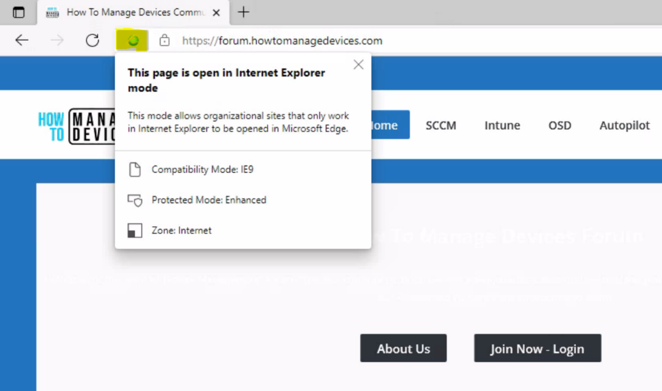Click the greyed Forward arrow
The height and width of the screenshot is (391, 662).
click(57, 41)
